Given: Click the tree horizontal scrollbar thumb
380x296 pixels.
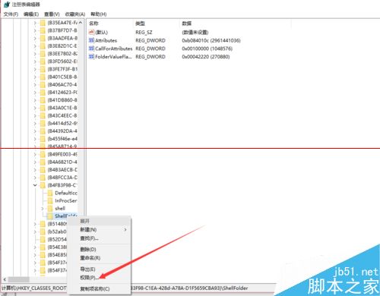Looking at the screenshot, I should [x=18, y=279].
